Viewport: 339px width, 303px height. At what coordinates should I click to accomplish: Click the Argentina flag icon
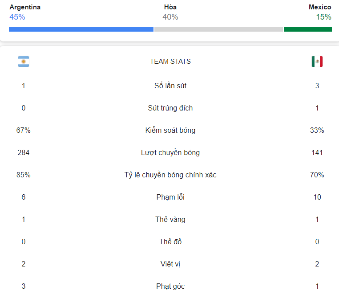(x=24, y=61)
